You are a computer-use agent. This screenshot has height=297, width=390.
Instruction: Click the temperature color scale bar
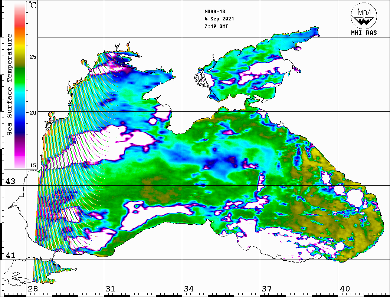(20, 85)
